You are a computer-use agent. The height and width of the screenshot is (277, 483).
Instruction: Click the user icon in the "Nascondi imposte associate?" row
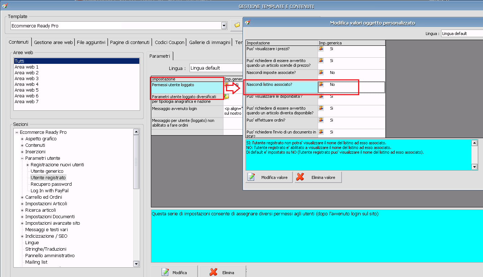[x=321, y=72]
